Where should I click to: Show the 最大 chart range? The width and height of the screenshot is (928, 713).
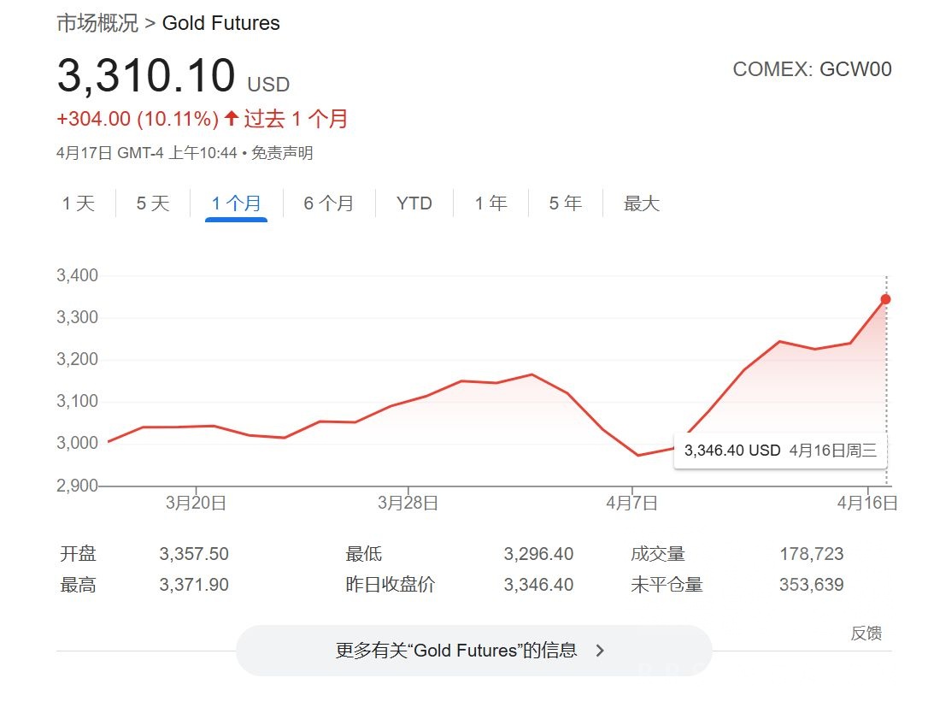[x=642, y=203]
